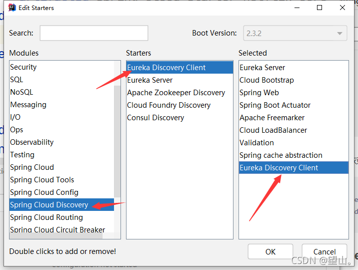The width and height of the screenshot is (358, 270).
Task: Select Messaging module
Action: pos(61,105)
